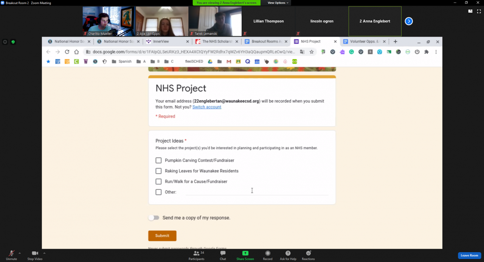The width and height of the screenshot is (484, 262).
Task: Check Pumpkin Carving Contest/Fundraiser box
Action: point(158,160)
